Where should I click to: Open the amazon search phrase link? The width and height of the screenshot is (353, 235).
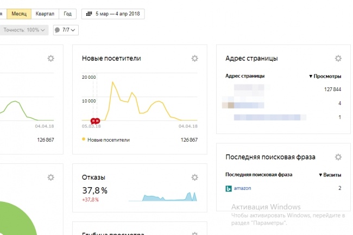tap(242, 188)
